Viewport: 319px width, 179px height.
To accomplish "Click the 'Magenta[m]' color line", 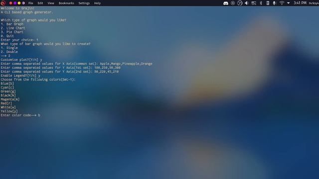I will point(10,99).
